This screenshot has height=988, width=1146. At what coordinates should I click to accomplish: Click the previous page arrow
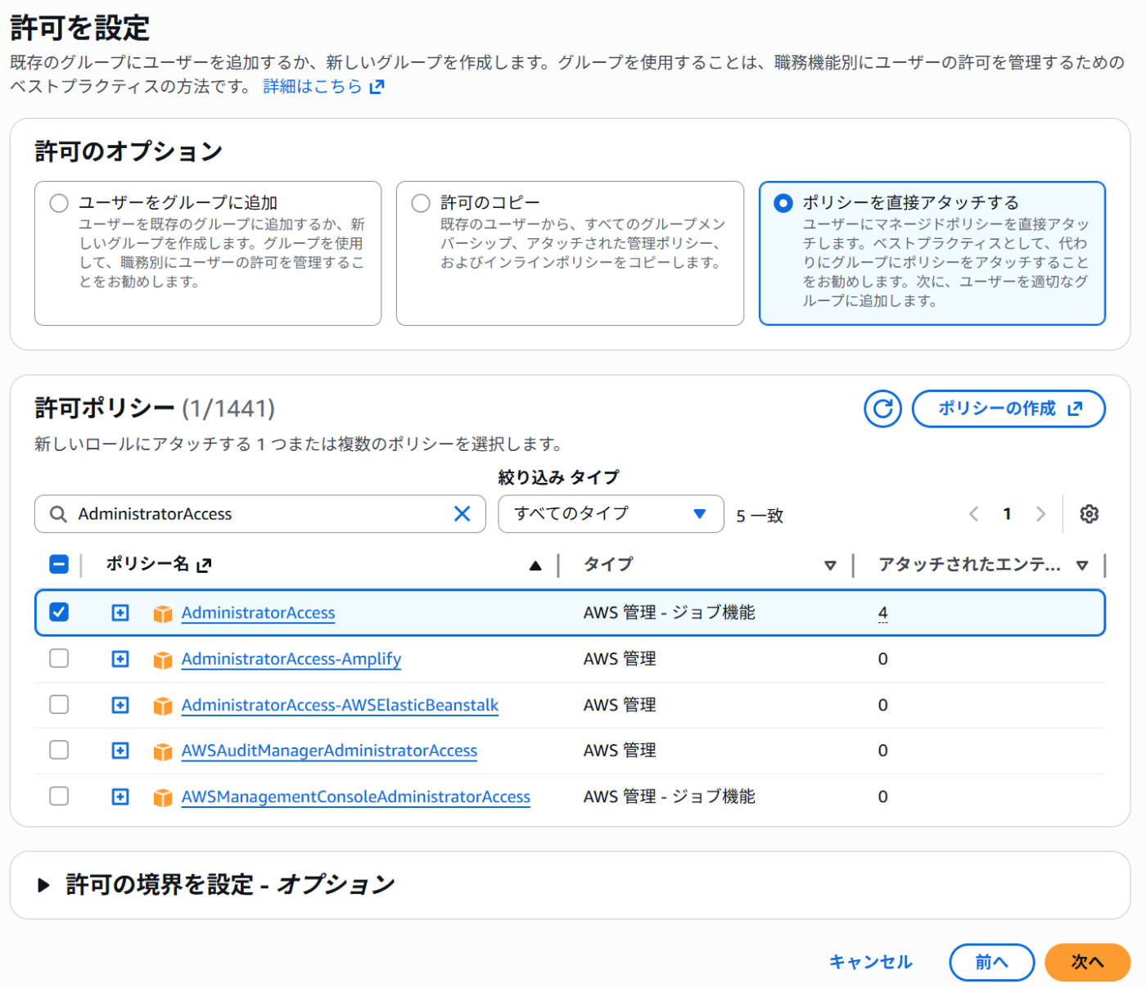pyautogui.click(x=973, y=513)
